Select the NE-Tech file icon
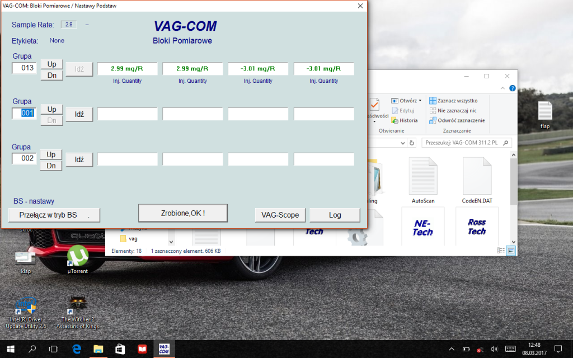The image size is (573, 358). coord(423,227)
